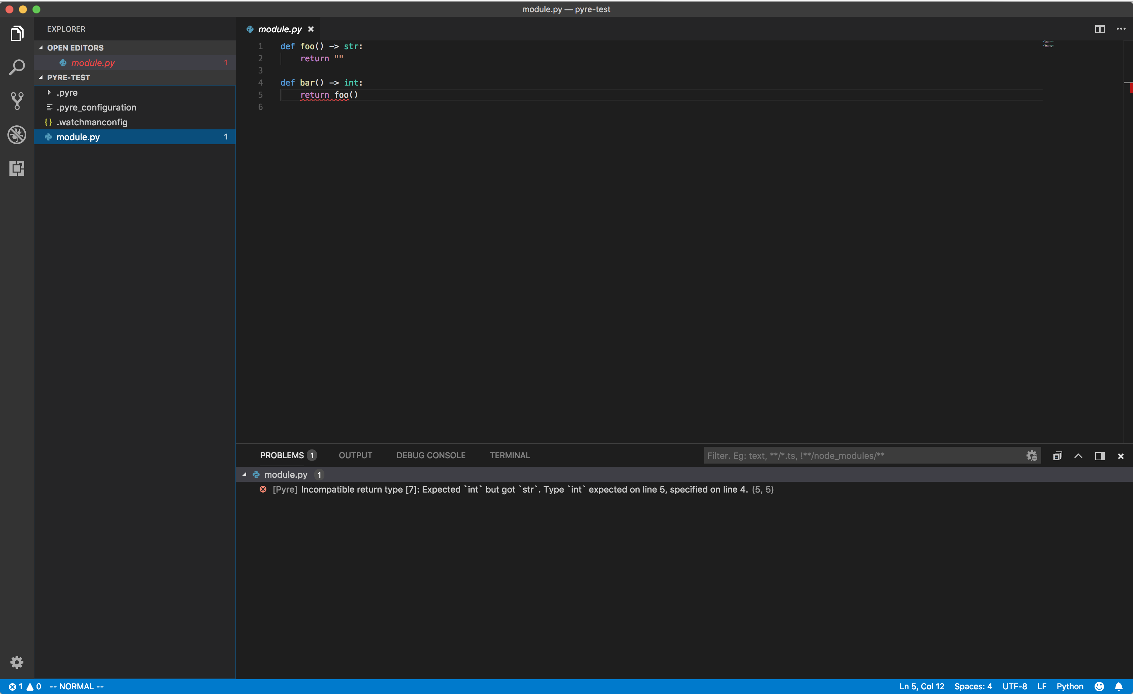Close the module.py editor tab
Image resolution: width=1133 pixels, height=694 pixels.
tap(311, 29)
